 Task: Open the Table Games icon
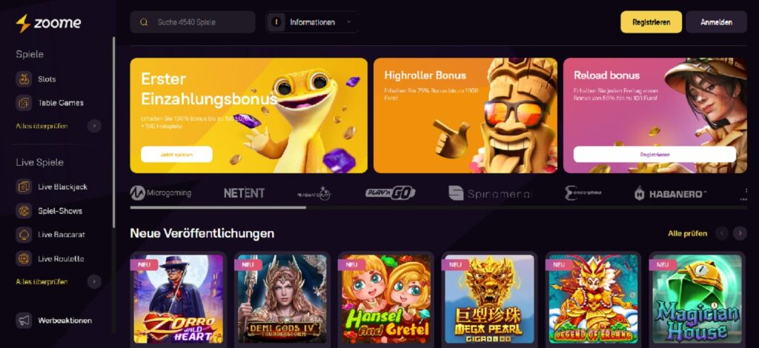tap(24, 102)
